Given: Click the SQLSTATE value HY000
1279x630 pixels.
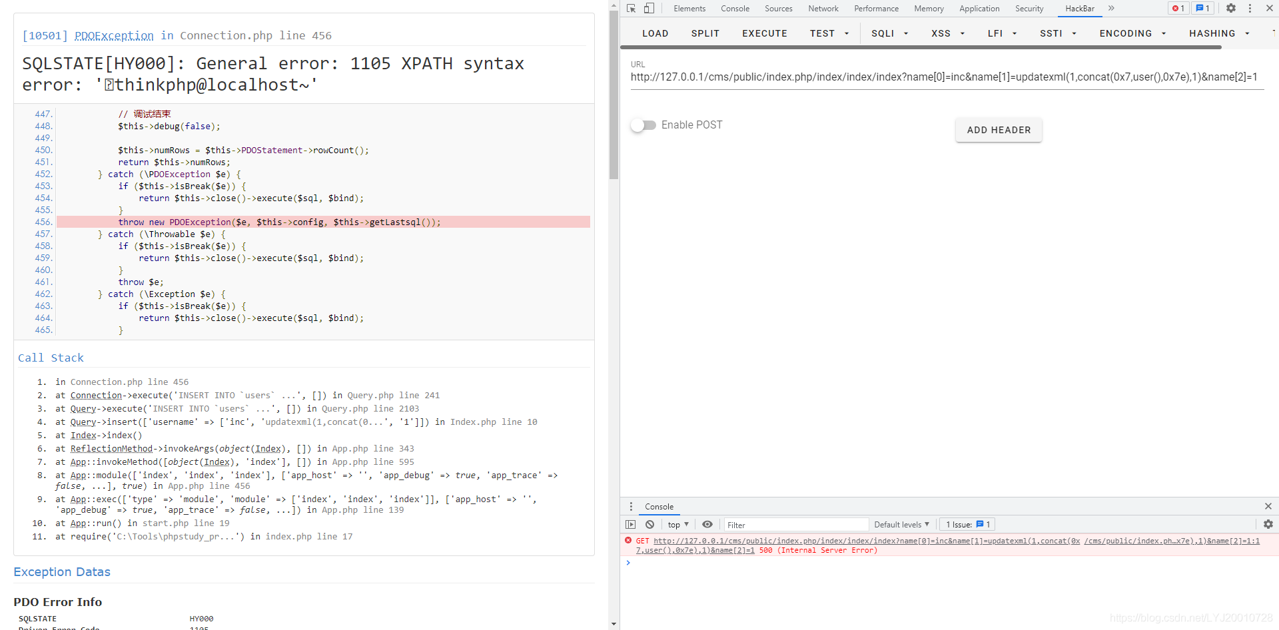Looking at the screenshot, I should [x=201, y=619].
